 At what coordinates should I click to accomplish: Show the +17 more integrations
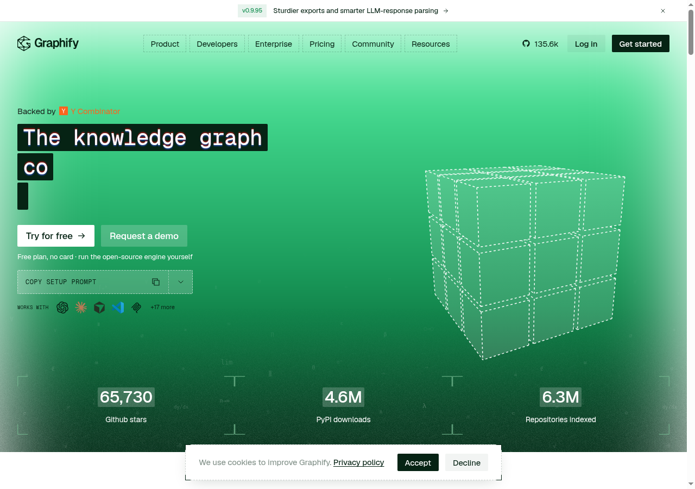pos(163,308)
